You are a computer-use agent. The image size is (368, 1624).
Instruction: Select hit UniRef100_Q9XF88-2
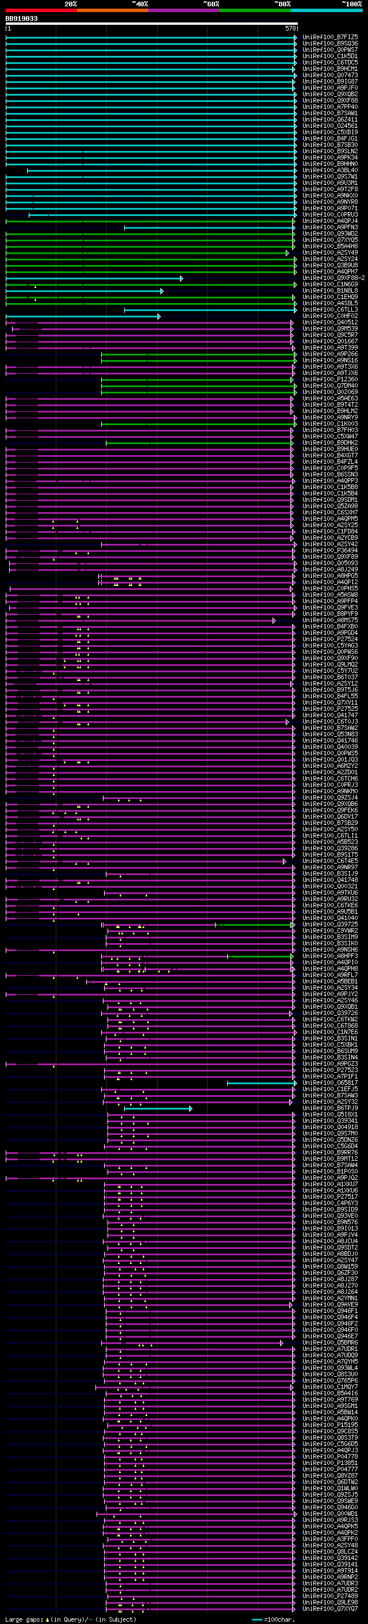coord(333,278)
